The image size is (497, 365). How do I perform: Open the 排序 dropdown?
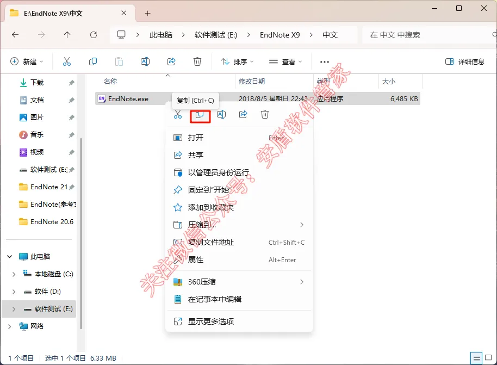(237, 61)
